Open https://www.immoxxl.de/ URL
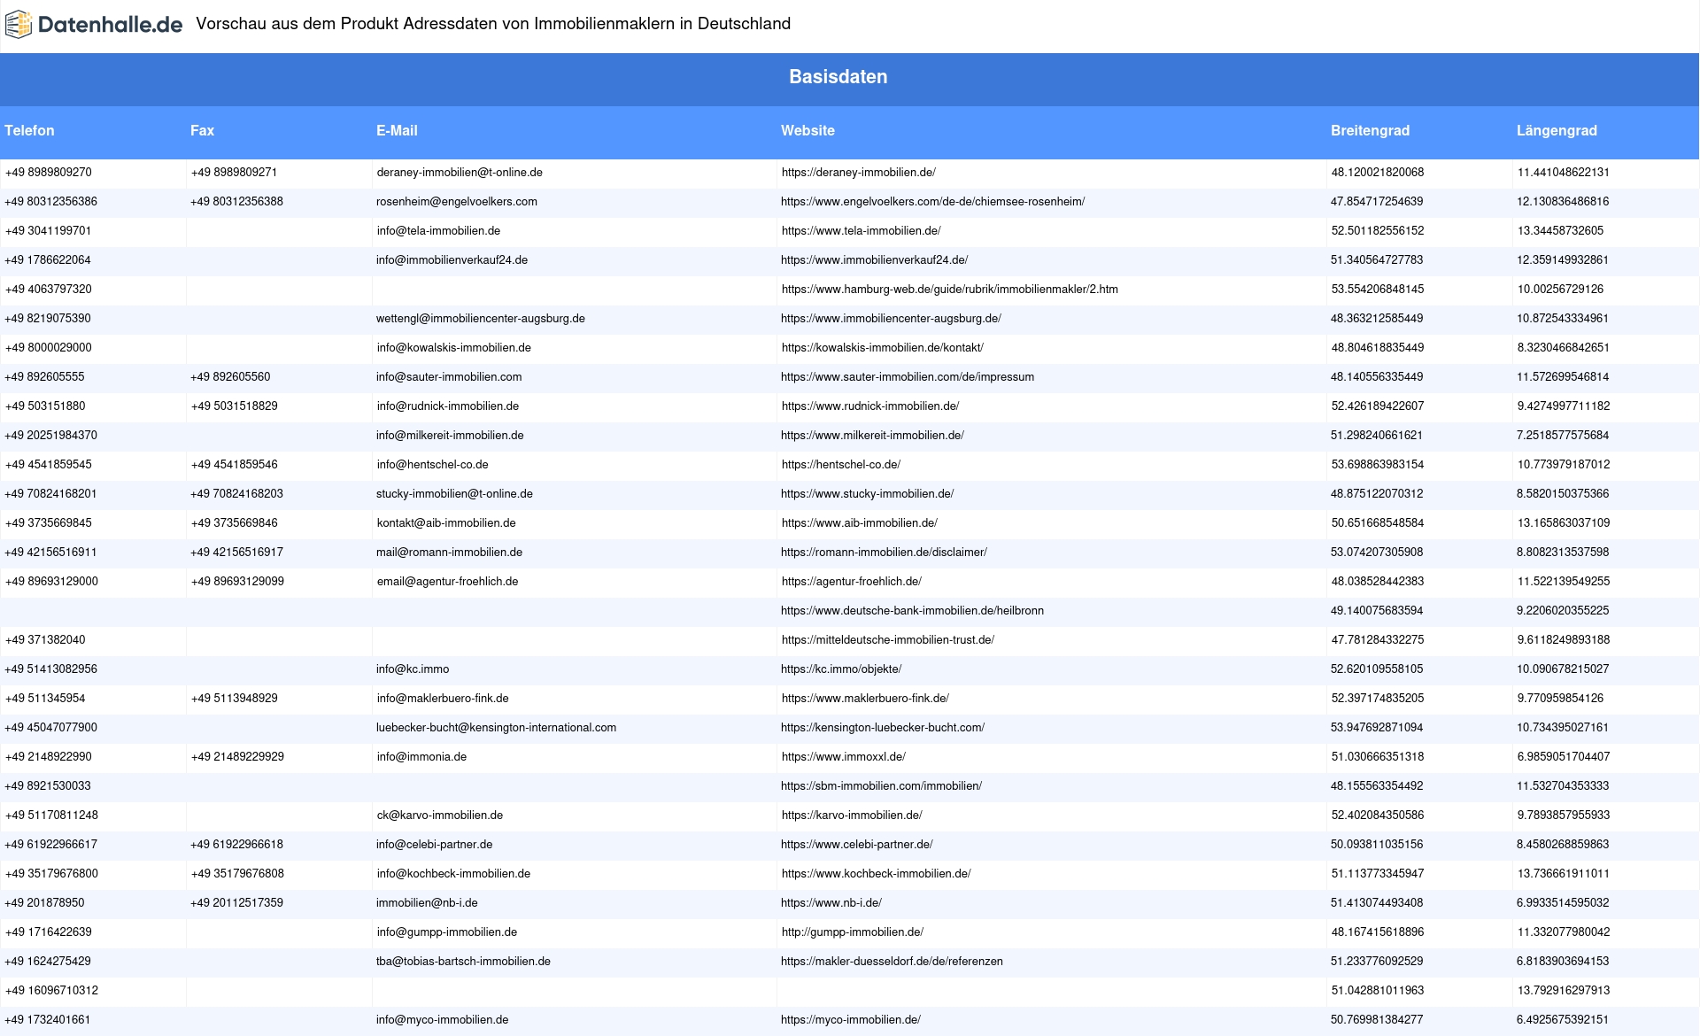Image resolution: width=1700 pixels, height=1036 pixels. (844, 757)
